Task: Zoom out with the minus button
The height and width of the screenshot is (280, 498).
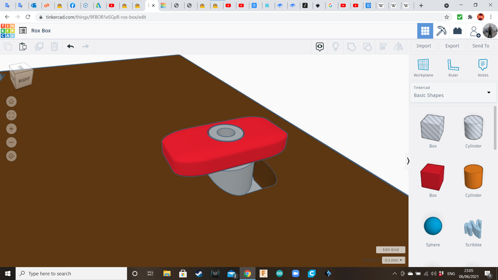Action: point(11,142)
